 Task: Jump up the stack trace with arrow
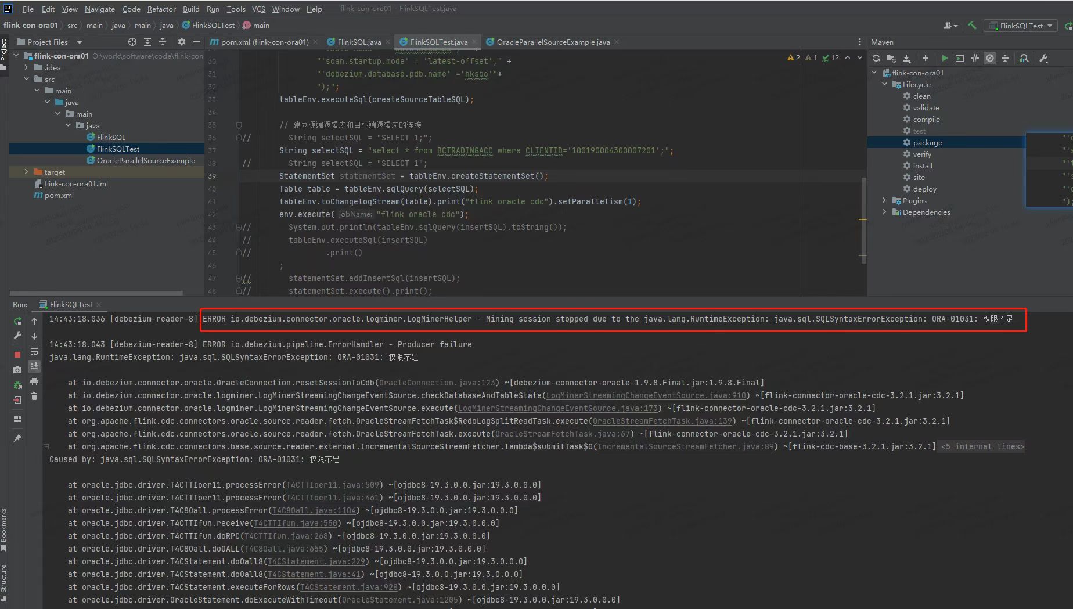pyautogui.click(x=34, y=321)
